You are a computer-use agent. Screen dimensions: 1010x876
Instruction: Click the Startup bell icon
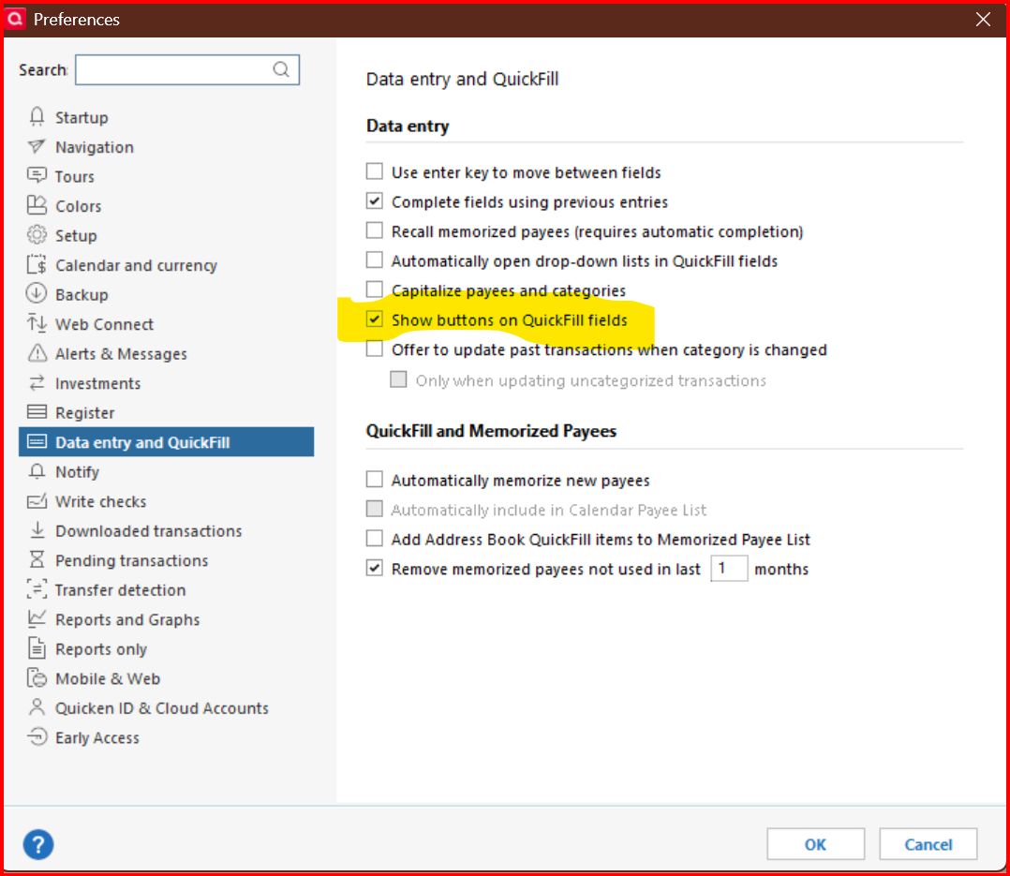click(37, 116)
